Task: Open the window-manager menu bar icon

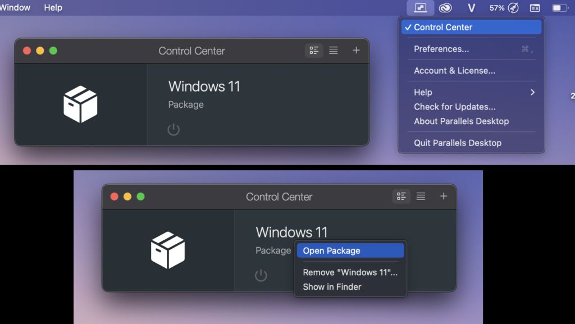Action: [x=535, y=8]
